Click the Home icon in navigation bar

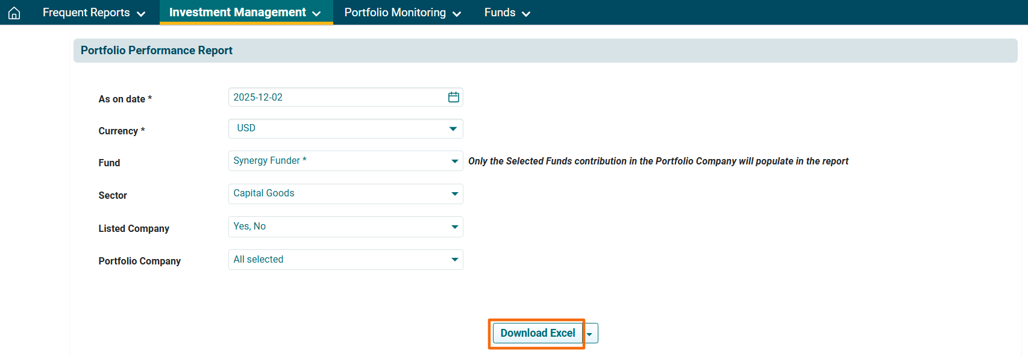14,13
